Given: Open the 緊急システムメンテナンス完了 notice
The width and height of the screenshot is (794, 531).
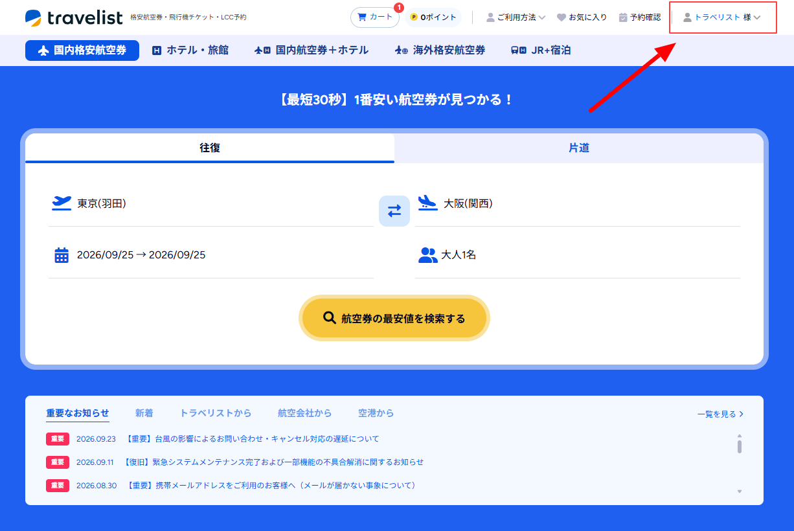Looking at the screenshot, I should 273,462.
